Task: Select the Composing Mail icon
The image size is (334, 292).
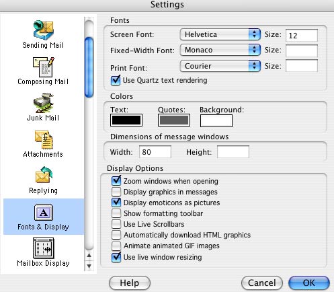Action: (44, 67)
